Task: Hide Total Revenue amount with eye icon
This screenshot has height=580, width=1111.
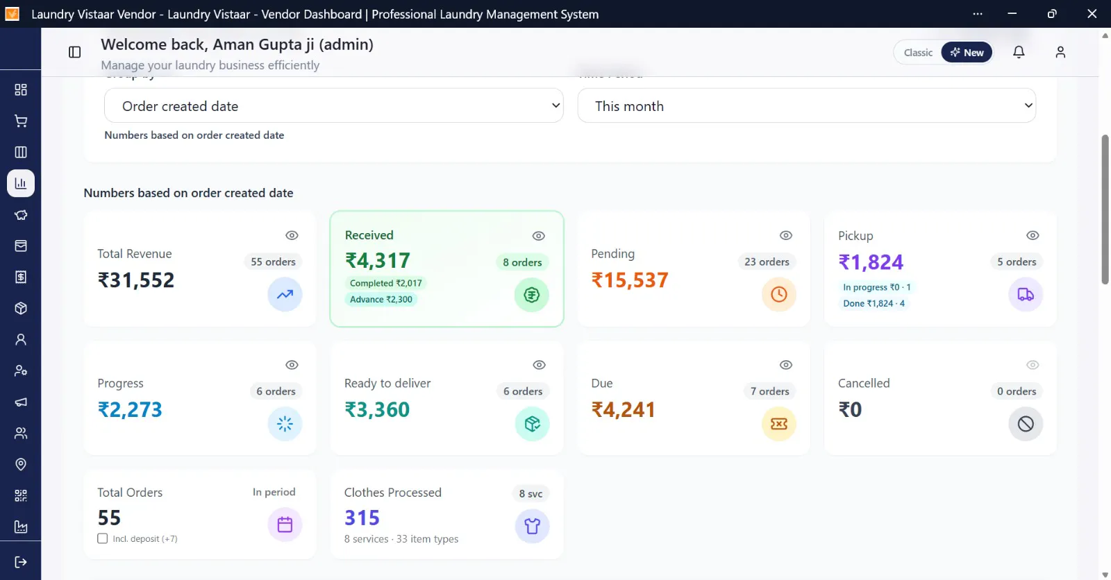Action: pos(292,235)
